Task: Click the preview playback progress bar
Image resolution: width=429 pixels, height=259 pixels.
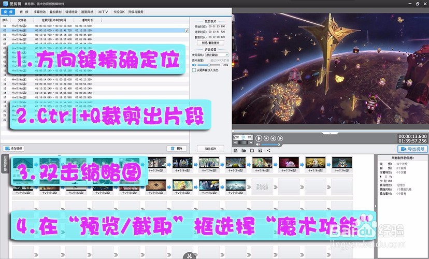Action: pos(330,131)
